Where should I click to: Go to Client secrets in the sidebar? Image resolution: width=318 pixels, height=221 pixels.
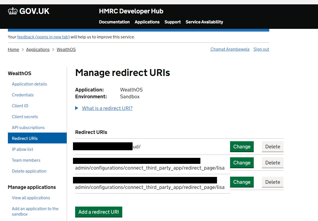tap(25, 116)
